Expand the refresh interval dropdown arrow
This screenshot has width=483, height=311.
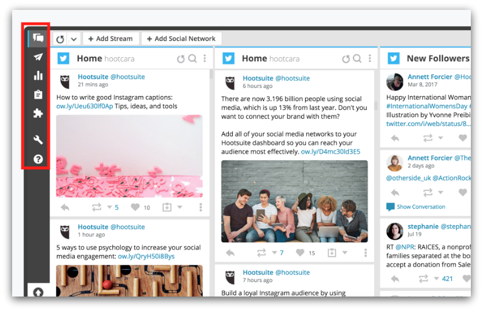[74, 39]
